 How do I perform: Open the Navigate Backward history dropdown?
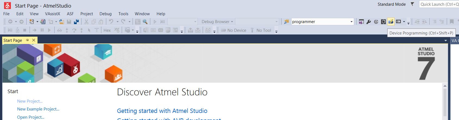(16, 22)
